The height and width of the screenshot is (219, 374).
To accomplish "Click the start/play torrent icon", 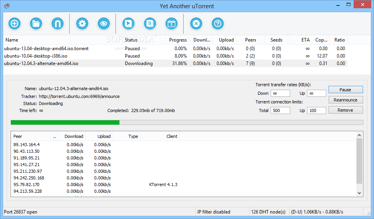I will coord(128,24).
